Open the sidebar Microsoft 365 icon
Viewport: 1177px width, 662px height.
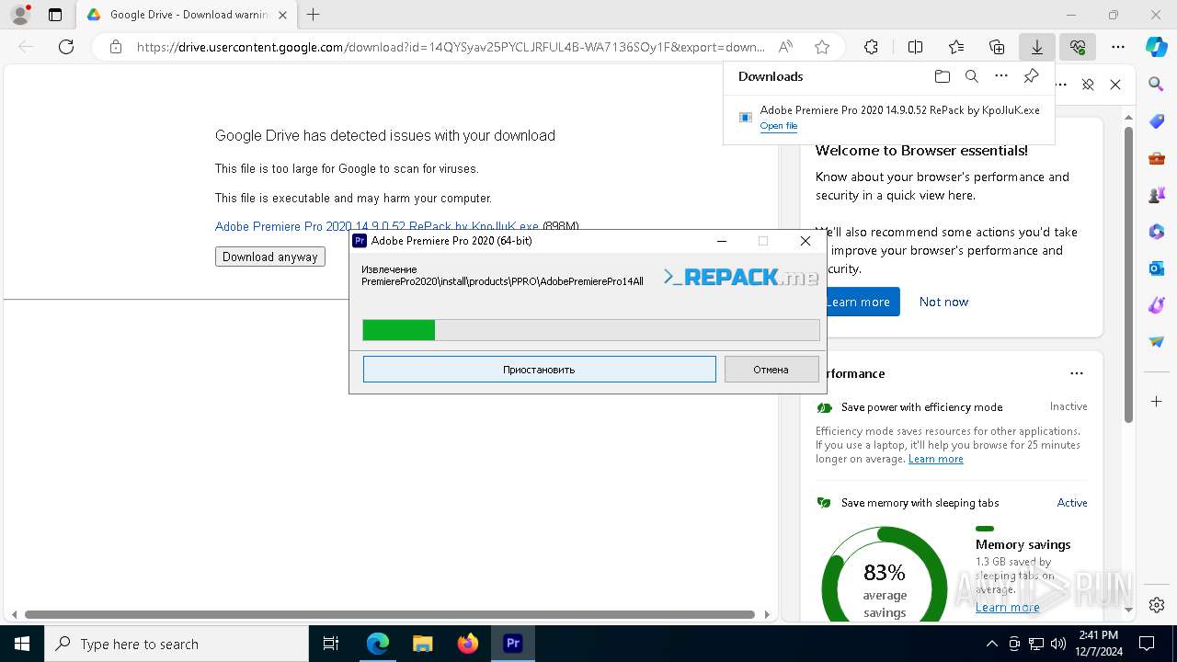coord(1157,232)
